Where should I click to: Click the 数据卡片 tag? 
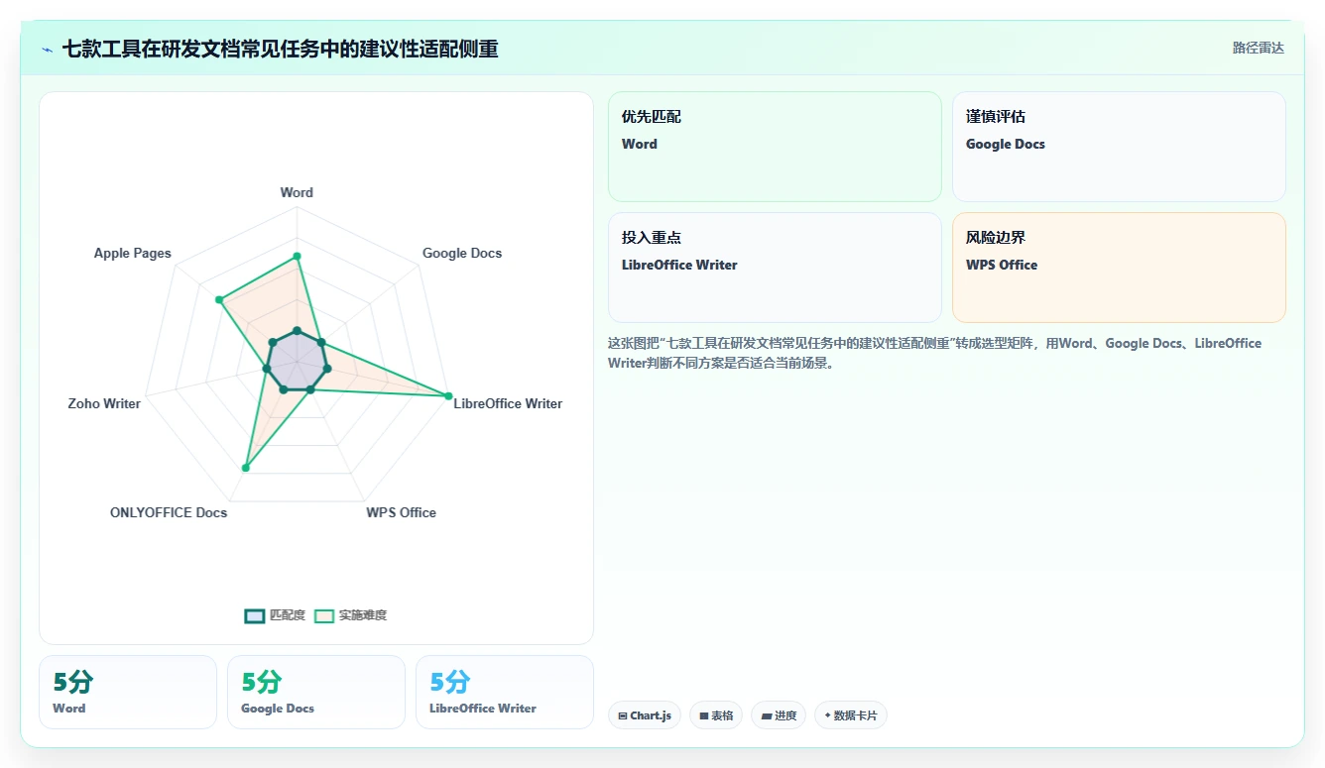851,715
